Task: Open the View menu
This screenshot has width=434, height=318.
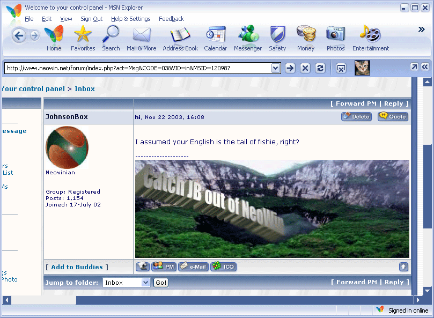Action: [66, 19]
